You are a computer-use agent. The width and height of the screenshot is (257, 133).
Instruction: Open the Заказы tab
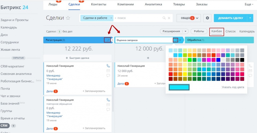pyautogui.click(x=202, y=4)
